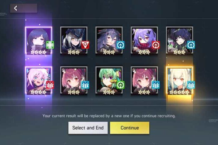
Task: Click the red circular star class icon
Action: pyautogui.click(x=156, y=45)
